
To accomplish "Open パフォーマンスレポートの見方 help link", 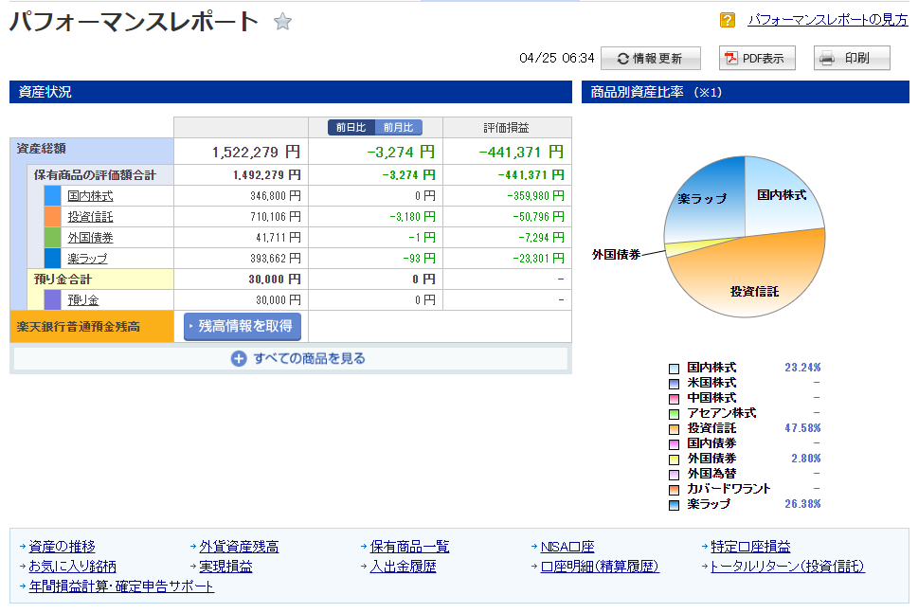I will 828,20.
